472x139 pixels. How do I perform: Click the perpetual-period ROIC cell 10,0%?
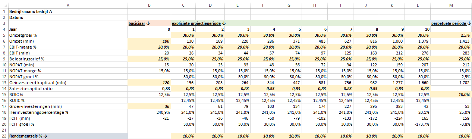pos(451,94)
